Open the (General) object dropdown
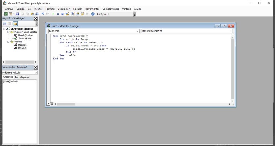The height and width of the screenshot is (146, 275). [138, 31]
